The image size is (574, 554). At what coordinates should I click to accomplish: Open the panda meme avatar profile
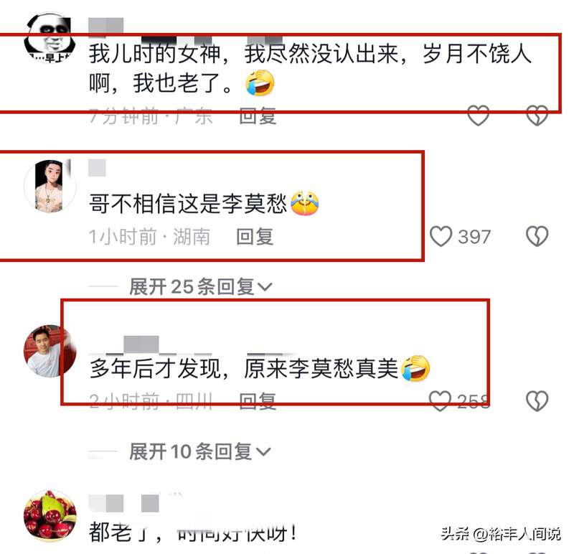coord(50,38)
